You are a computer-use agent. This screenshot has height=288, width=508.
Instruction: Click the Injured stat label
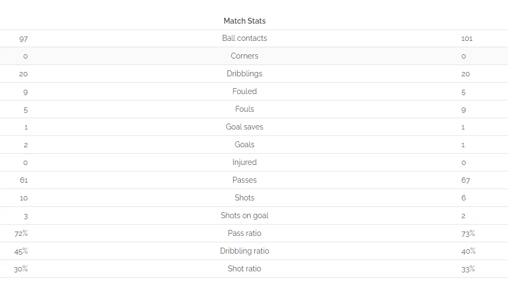click(x=245, y=162)
